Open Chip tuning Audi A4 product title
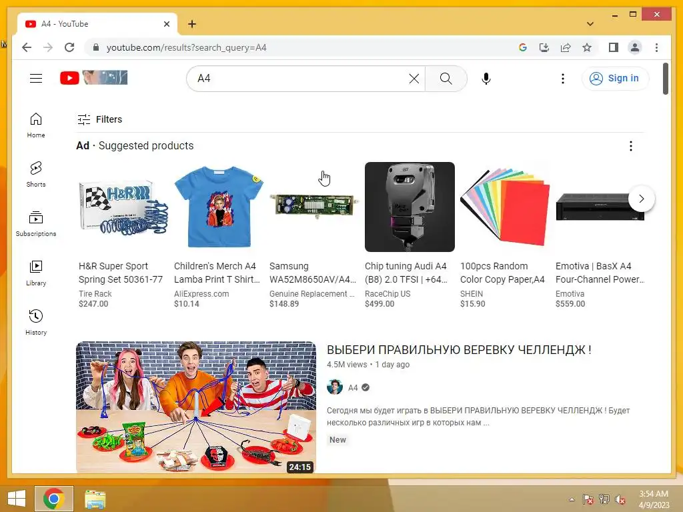The width and height of the screenshot is (683, 512). [406, 273]
